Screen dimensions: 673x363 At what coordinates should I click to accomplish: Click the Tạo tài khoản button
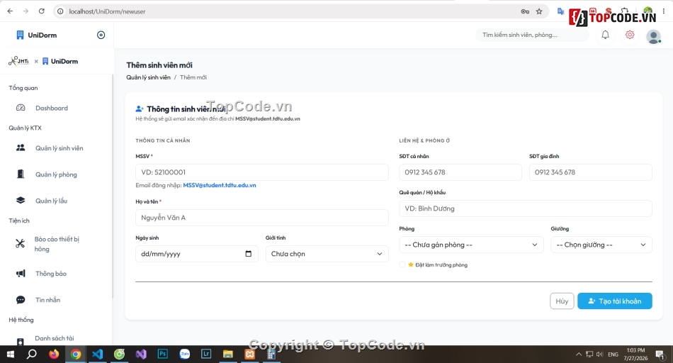(x=615, y=301)
